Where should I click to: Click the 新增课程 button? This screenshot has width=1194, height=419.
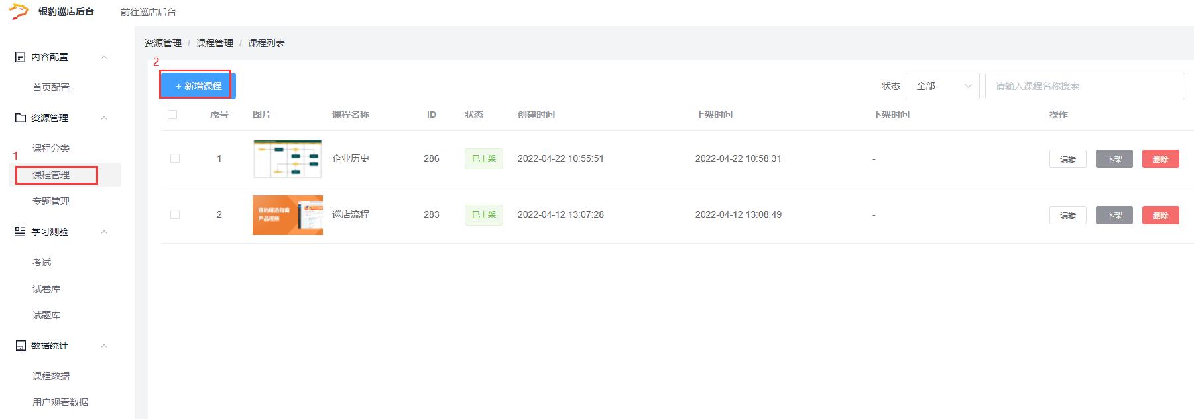(x=198, y=86)
